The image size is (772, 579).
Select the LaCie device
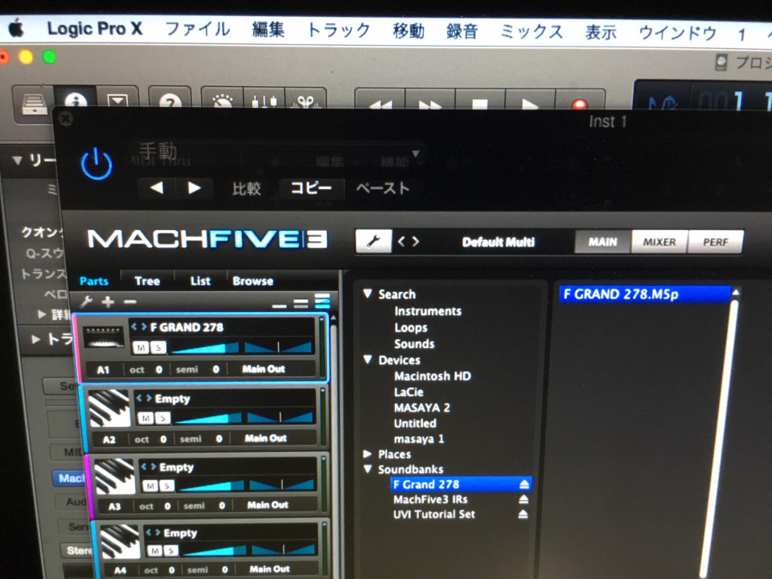(409, 392)
